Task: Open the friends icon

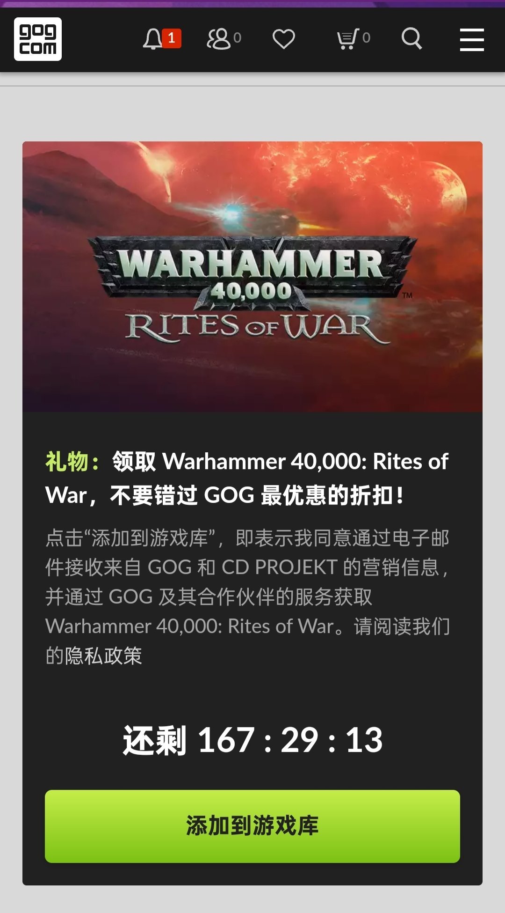Action: click(219, 39)
